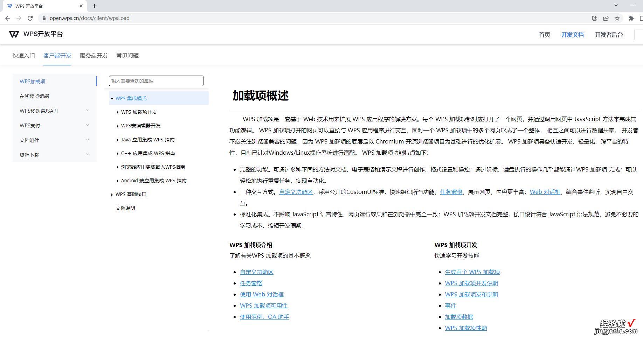Click the share page icon

tap(606, 18)
